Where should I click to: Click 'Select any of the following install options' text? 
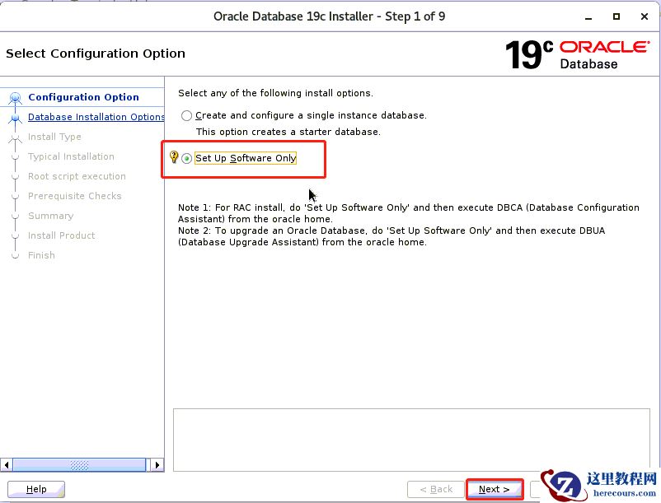pyautogui.click(x=275, y=93)
